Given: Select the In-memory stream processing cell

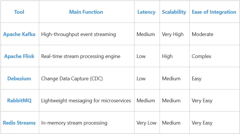Looking at the screenshot, I should point(74,123).
